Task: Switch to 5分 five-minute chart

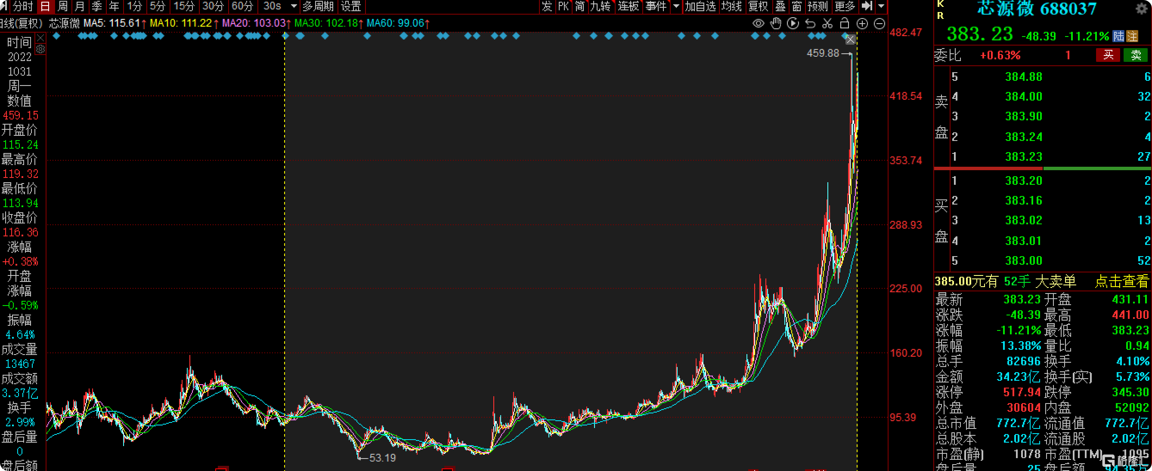Action: 157,6
